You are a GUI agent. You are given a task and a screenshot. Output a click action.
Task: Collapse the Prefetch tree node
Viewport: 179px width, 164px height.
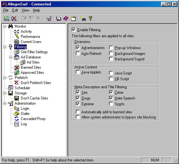[x=4, y=78]
